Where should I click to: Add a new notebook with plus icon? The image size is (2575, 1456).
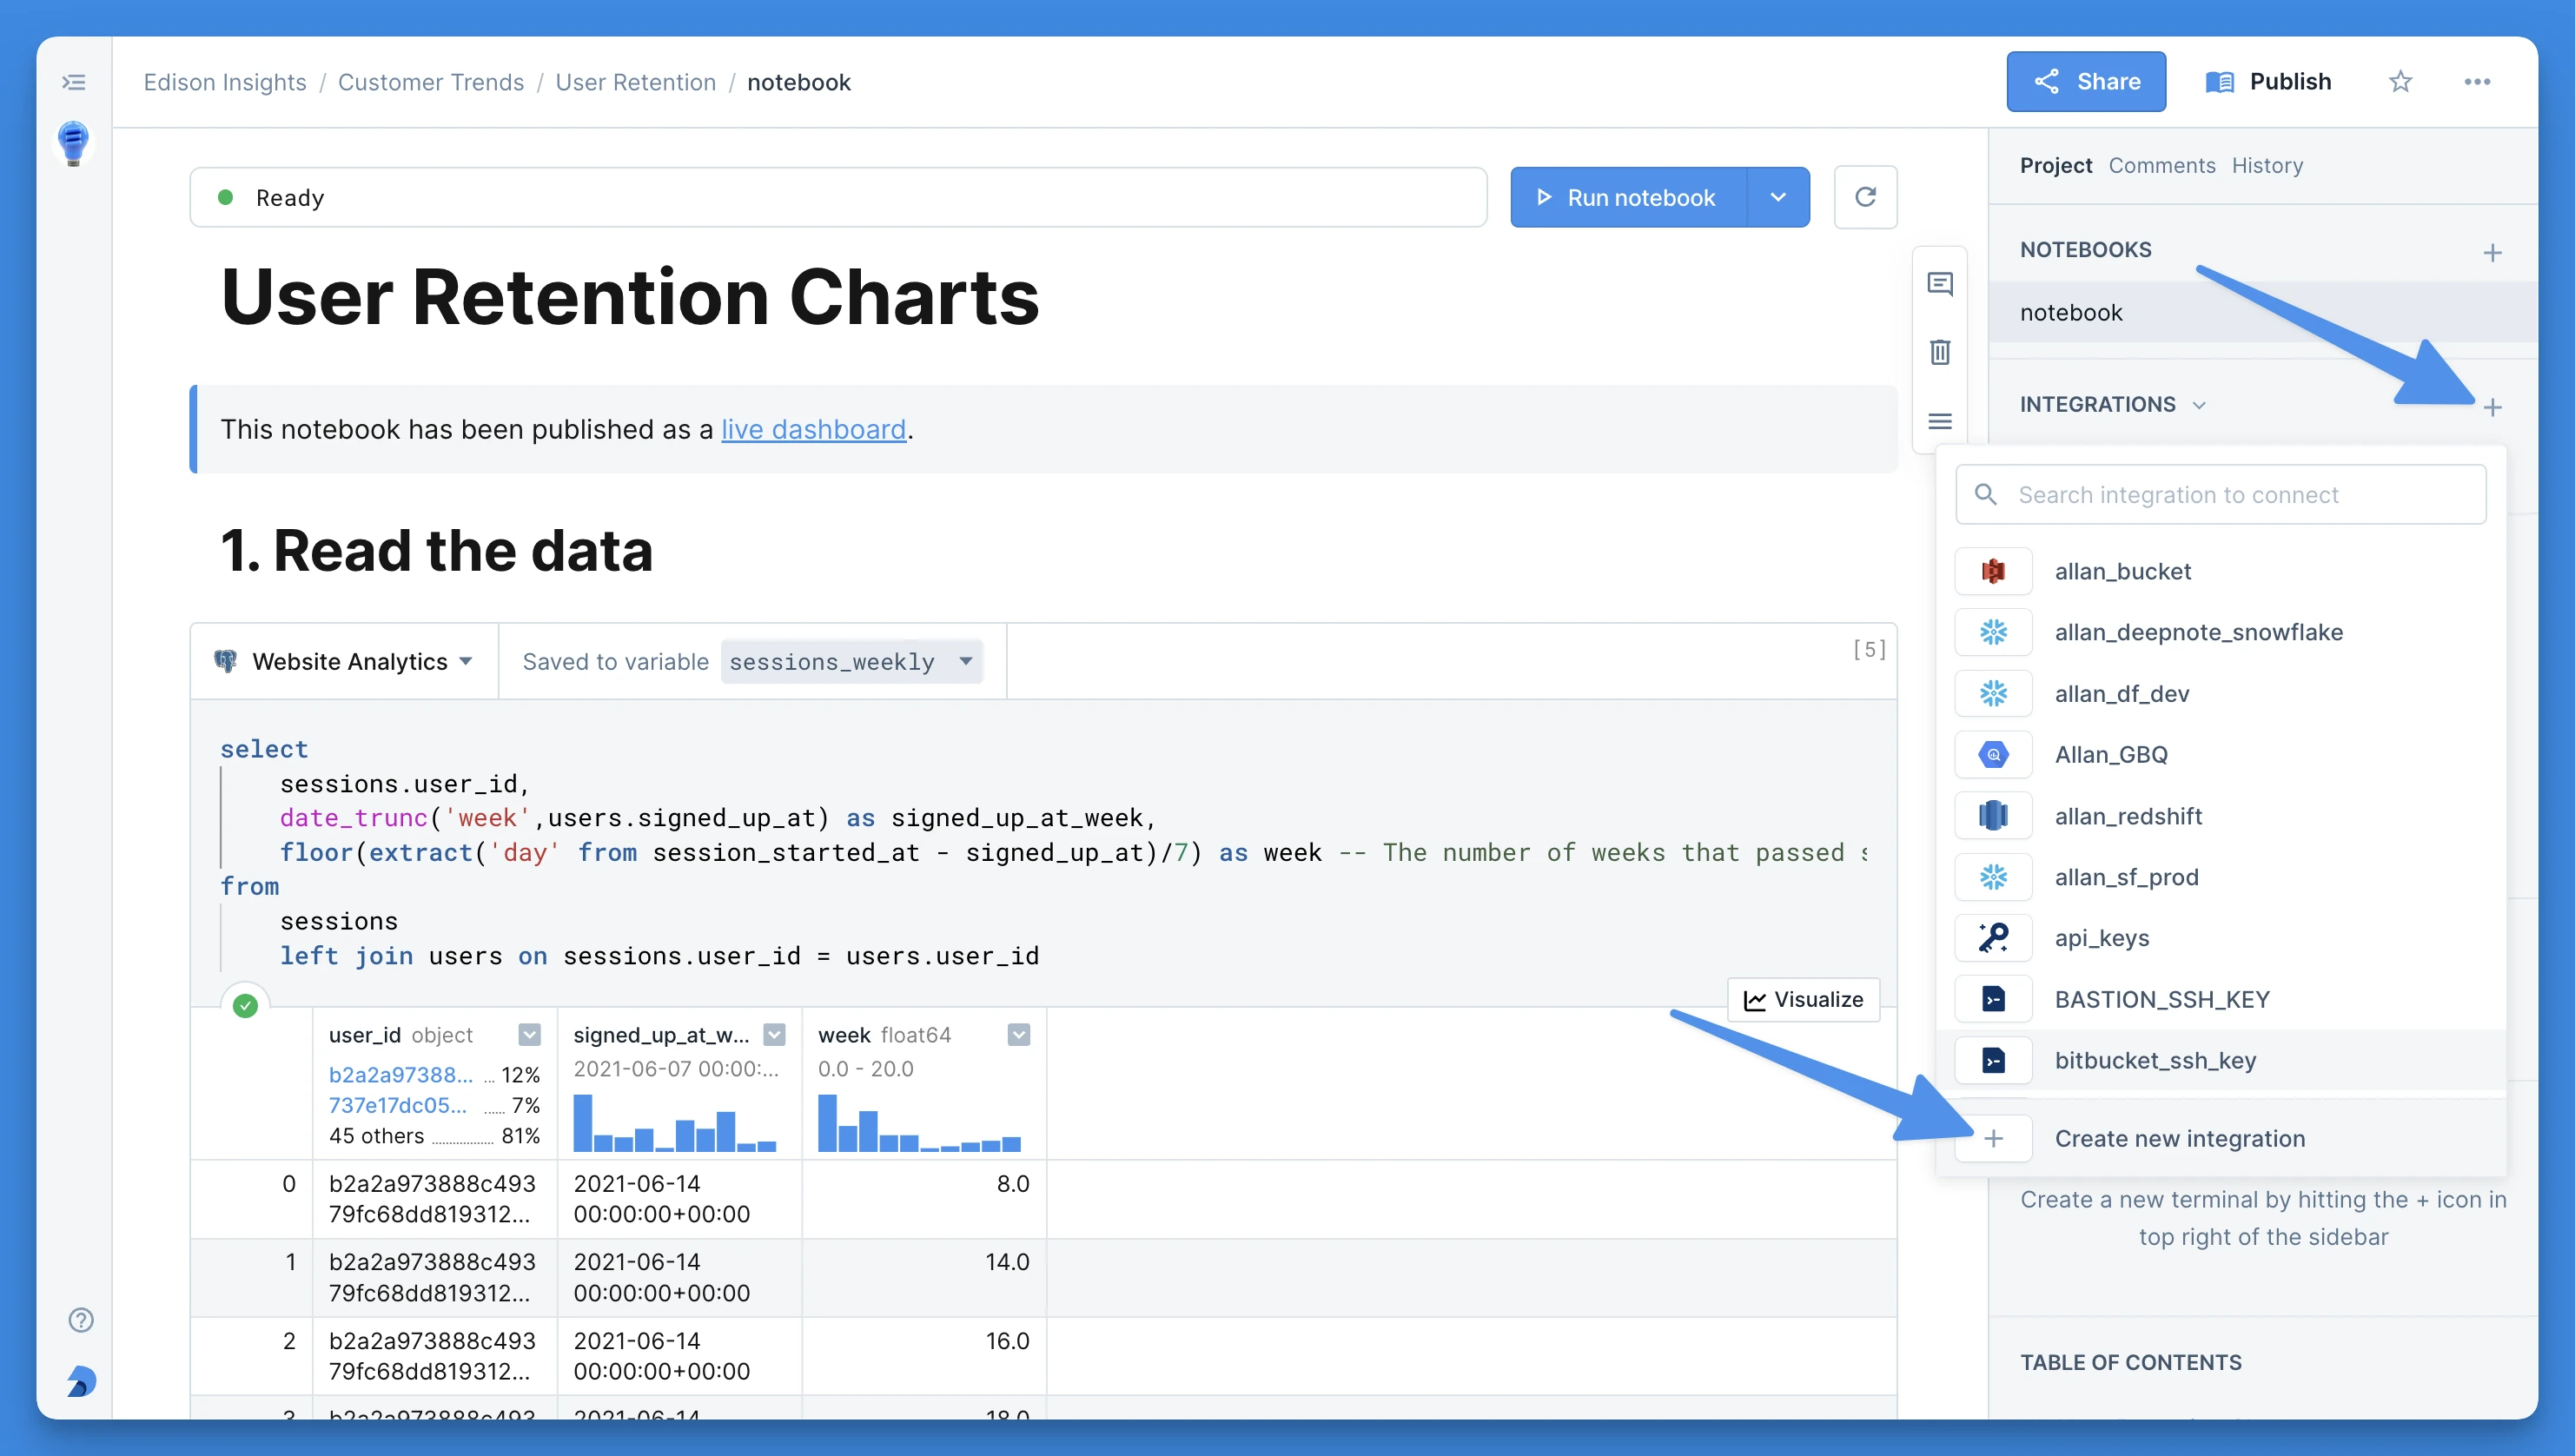[2492, 252]
